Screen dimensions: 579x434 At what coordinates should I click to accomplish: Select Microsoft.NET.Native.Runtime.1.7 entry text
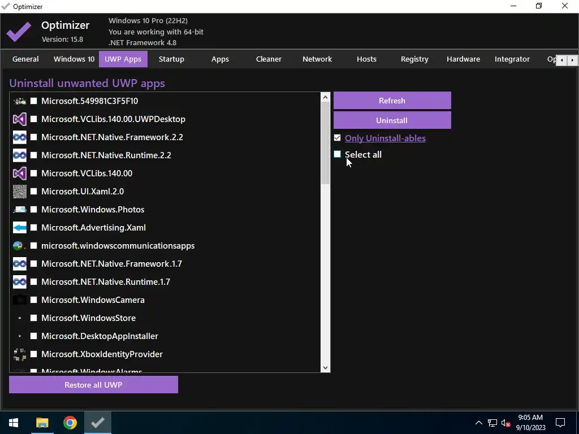106,282
